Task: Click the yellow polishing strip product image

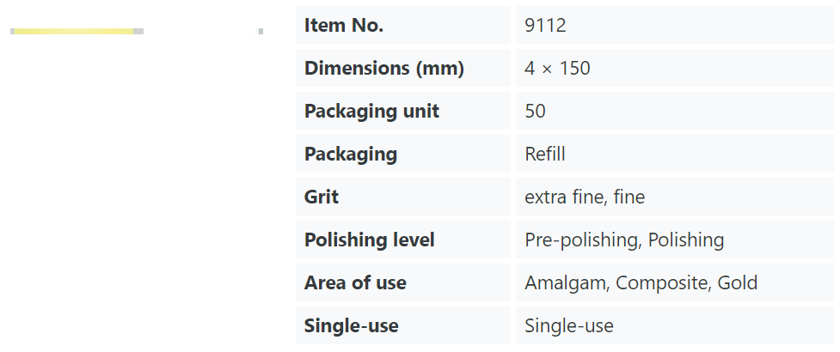Action: pyautogui.click(x=77, y=32)
